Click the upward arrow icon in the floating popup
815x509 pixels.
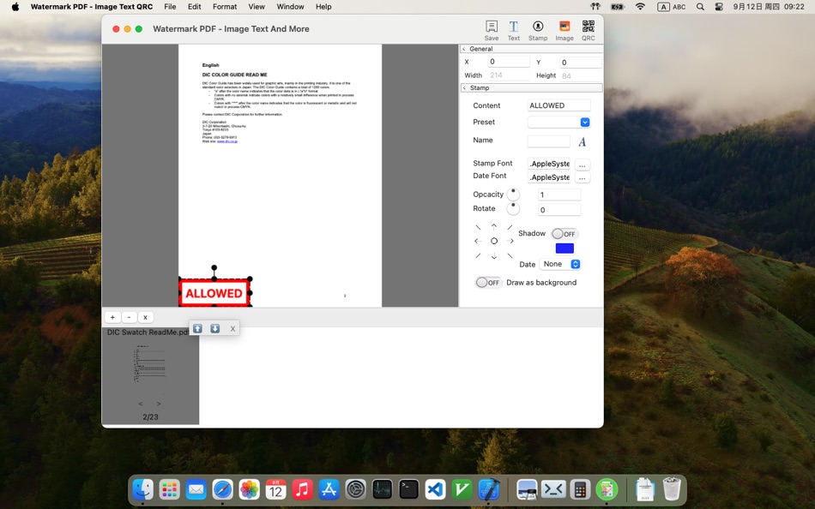196,327
